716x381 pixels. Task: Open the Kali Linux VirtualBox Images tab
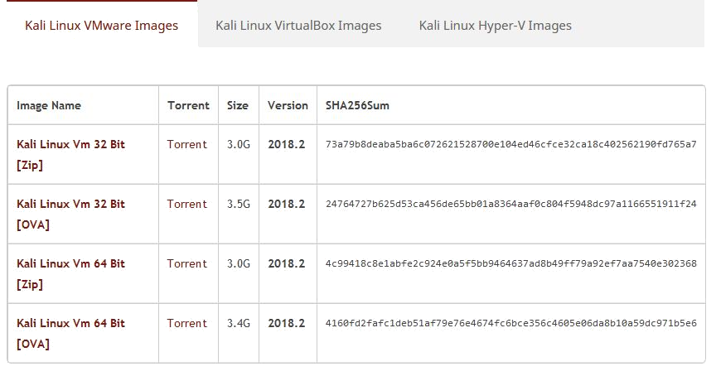(x=298, y=26)
